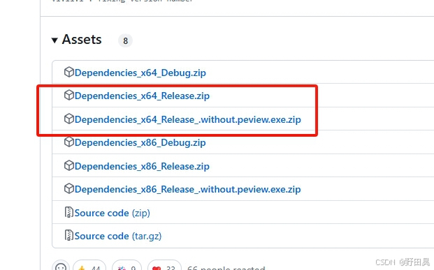
Task: Download Dependencies_x86_Release_.without.peview.exe.zip
Action: point(188,190)
